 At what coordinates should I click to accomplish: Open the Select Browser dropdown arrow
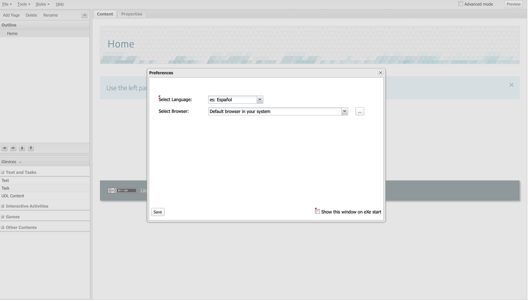(344, 111)
